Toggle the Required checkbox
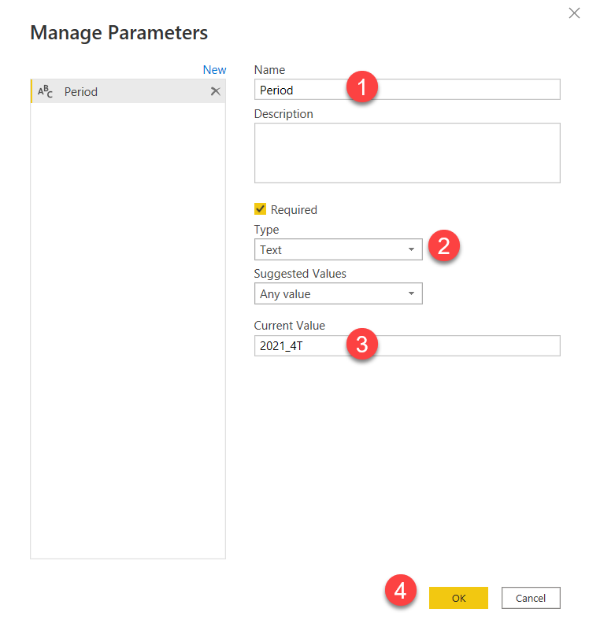589x638 pixels. coord(261,209)
